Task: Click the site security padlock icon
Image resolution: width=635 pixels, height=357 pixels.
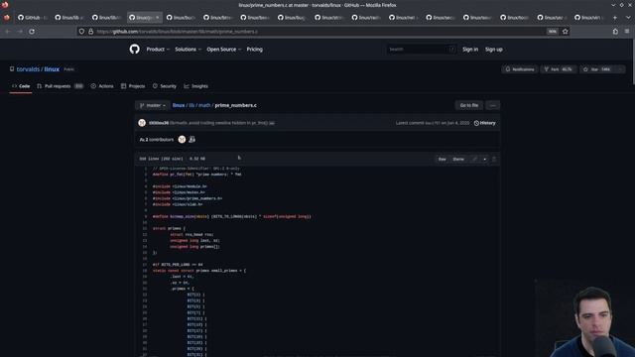Action: click(90, 31)
